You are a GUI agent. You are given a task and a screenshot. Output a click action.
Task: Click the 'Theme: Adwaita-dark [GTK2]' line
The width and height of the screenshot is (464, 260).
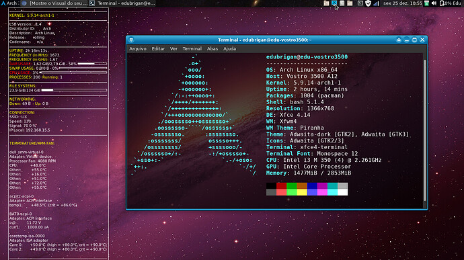click(x=337, y=134)
